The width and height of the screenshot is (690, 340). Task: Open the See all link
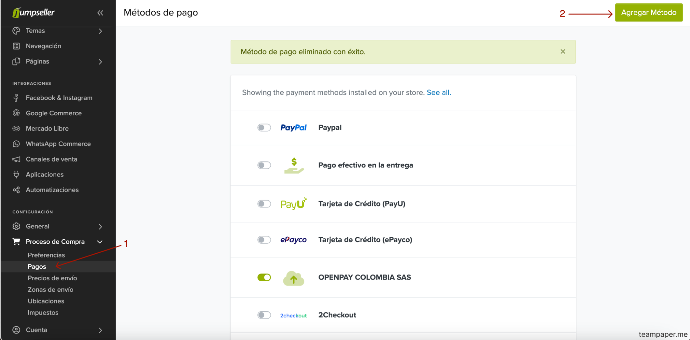438,93
